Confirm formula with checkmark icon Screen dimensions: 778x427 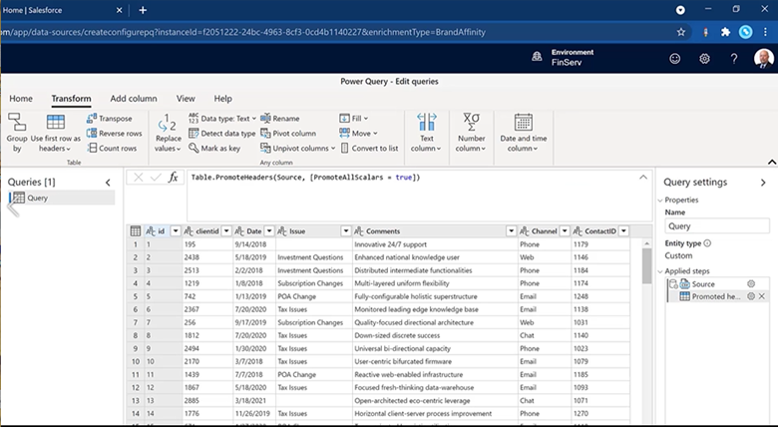point(156,178)
